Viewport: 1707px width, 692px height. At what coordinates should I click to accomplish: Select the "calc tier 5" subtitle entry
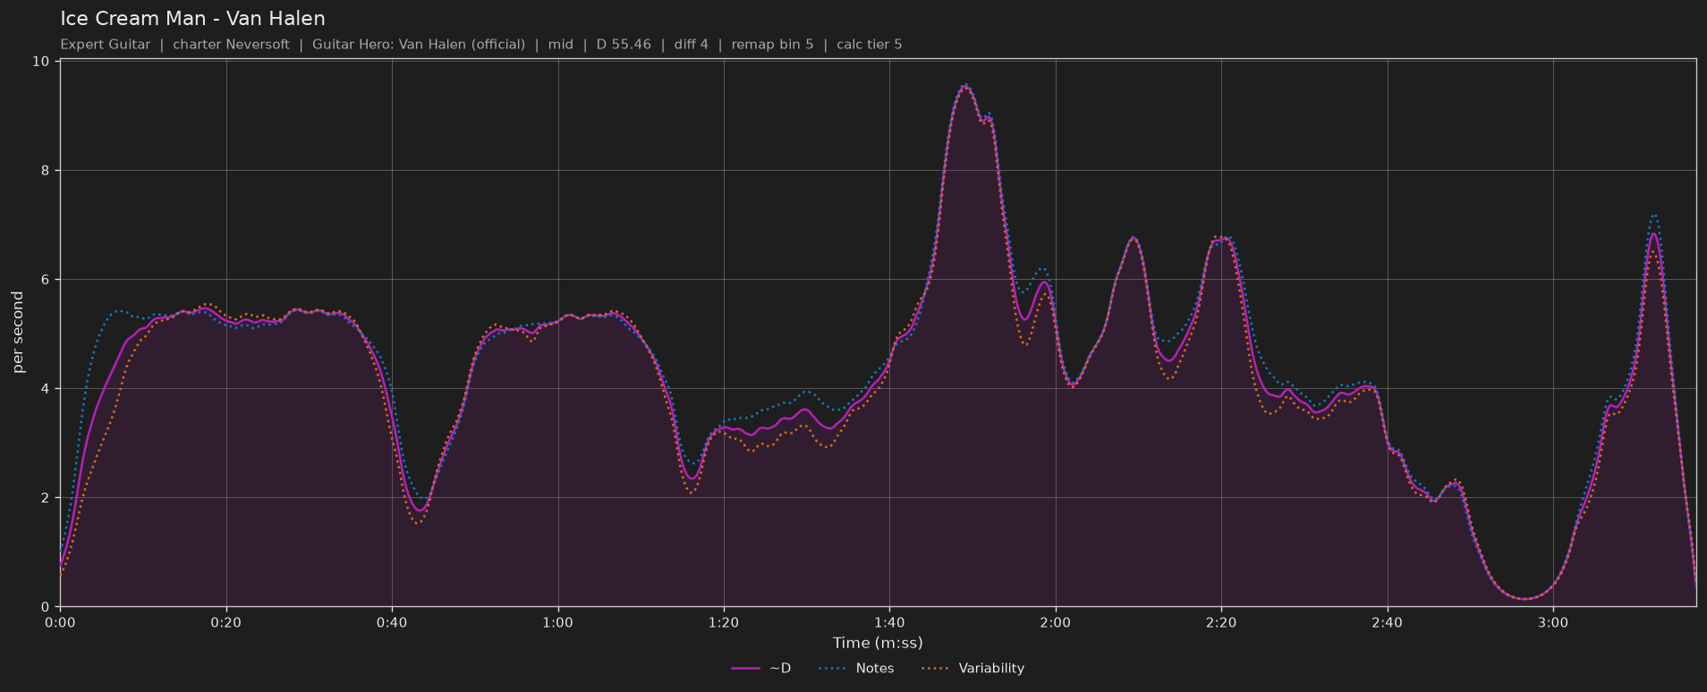coord(869,45)
